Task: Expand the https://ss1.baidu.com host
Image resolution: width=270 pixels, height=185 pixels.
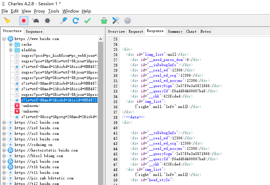Action: [4, 139]
